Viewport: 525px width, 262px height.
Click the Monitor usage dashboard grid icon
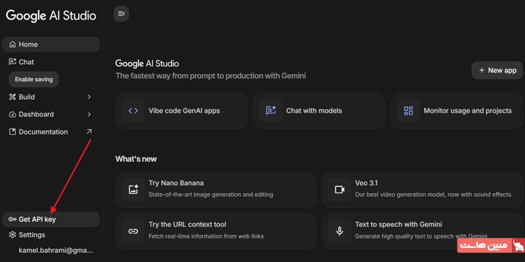point(408,111)
